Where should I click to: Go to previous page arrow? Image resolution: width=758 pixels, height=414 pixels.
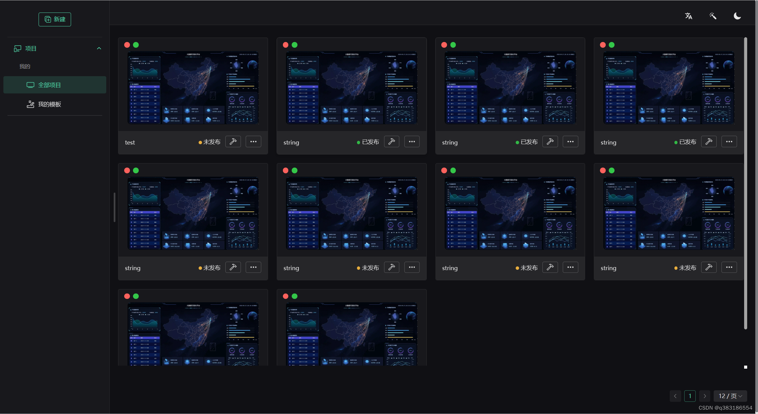tap(675, 396)
